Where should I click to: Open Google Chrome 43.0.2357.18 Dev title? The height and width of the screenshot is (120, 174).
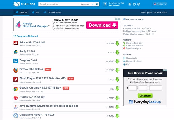coord(40,88)
